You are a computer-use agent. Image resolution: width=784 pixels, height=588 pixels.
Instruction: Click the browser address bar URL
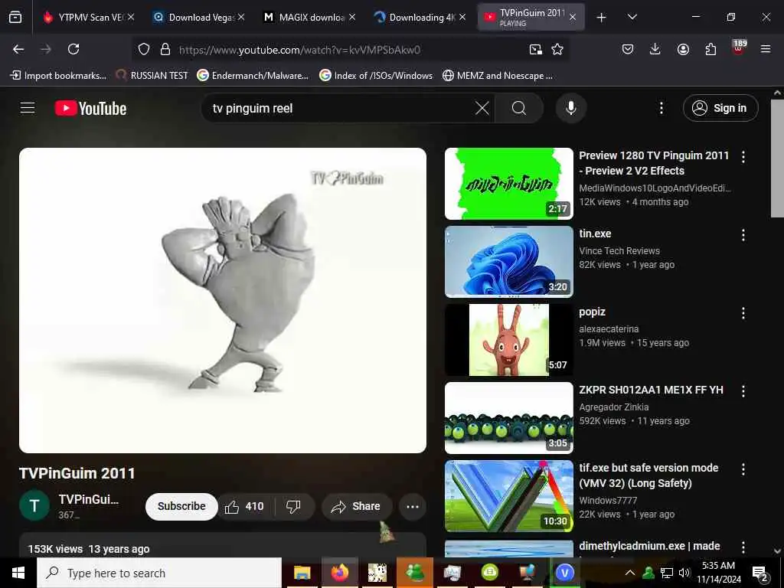tap(299, 50)
